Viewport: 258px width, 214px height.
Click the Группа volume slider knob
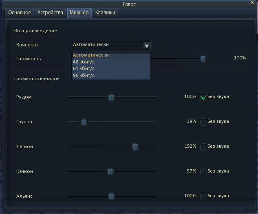(84, 122)
